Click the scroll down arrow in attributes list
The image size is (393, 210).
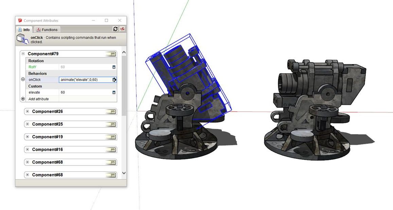124,173
